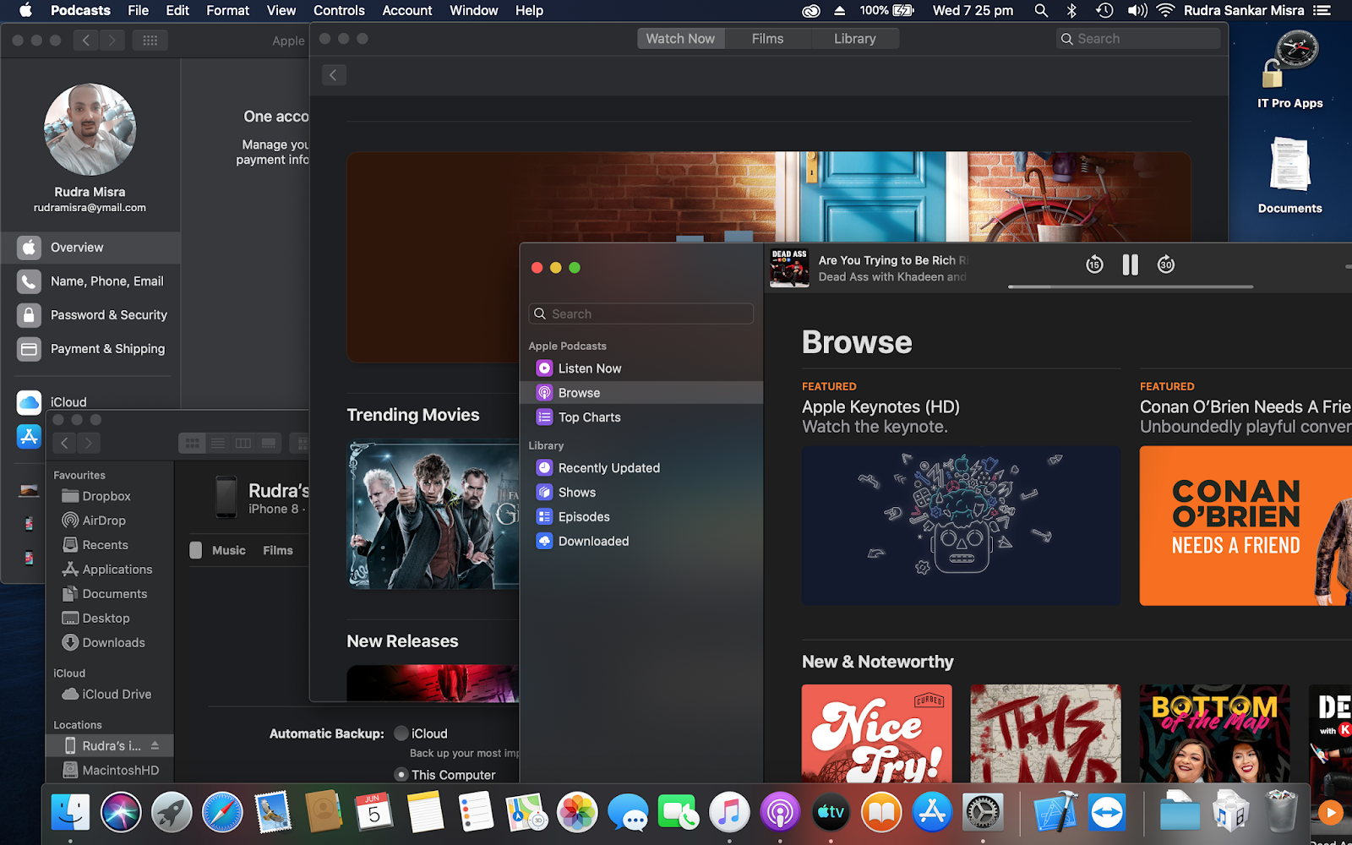
Task: Select MacintoshHD in Finder locations
Action: pyautogui.click(x=111, y=771)
